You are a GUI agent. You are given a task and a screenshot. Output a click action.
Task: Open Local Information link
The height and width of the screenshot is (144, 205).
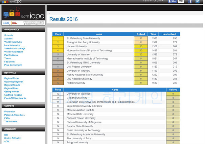tap(12, 45)
